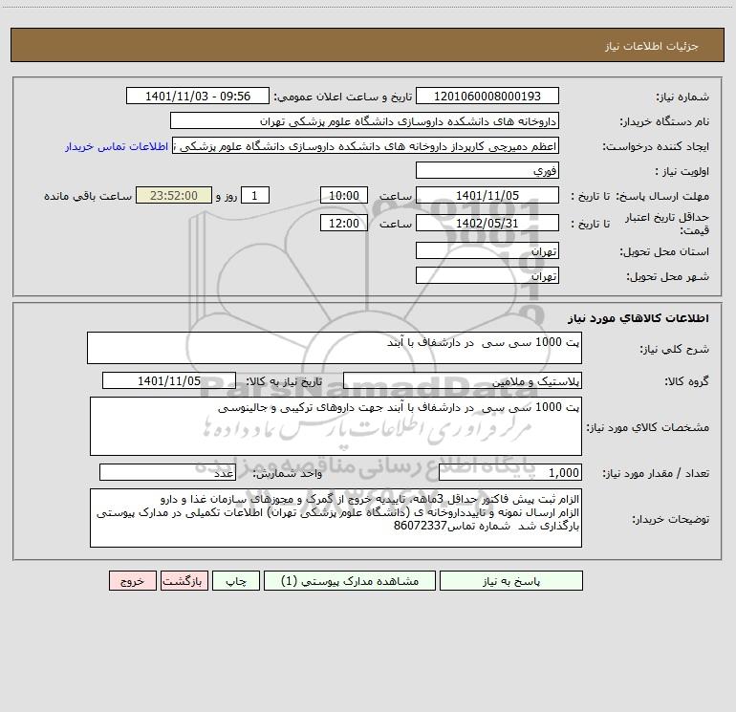Screen dimensions: 736x712
Task: Click the نام دستگاه خریدار label
Action: click(664, 122)
